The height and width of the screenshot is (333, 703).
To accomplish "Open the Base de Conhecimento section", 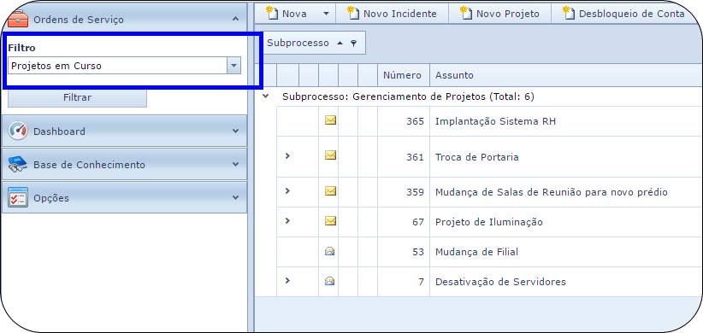I will [124, 164].
